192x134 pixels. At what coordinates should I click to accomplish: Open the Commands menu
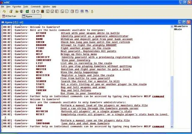click(36, 7)
